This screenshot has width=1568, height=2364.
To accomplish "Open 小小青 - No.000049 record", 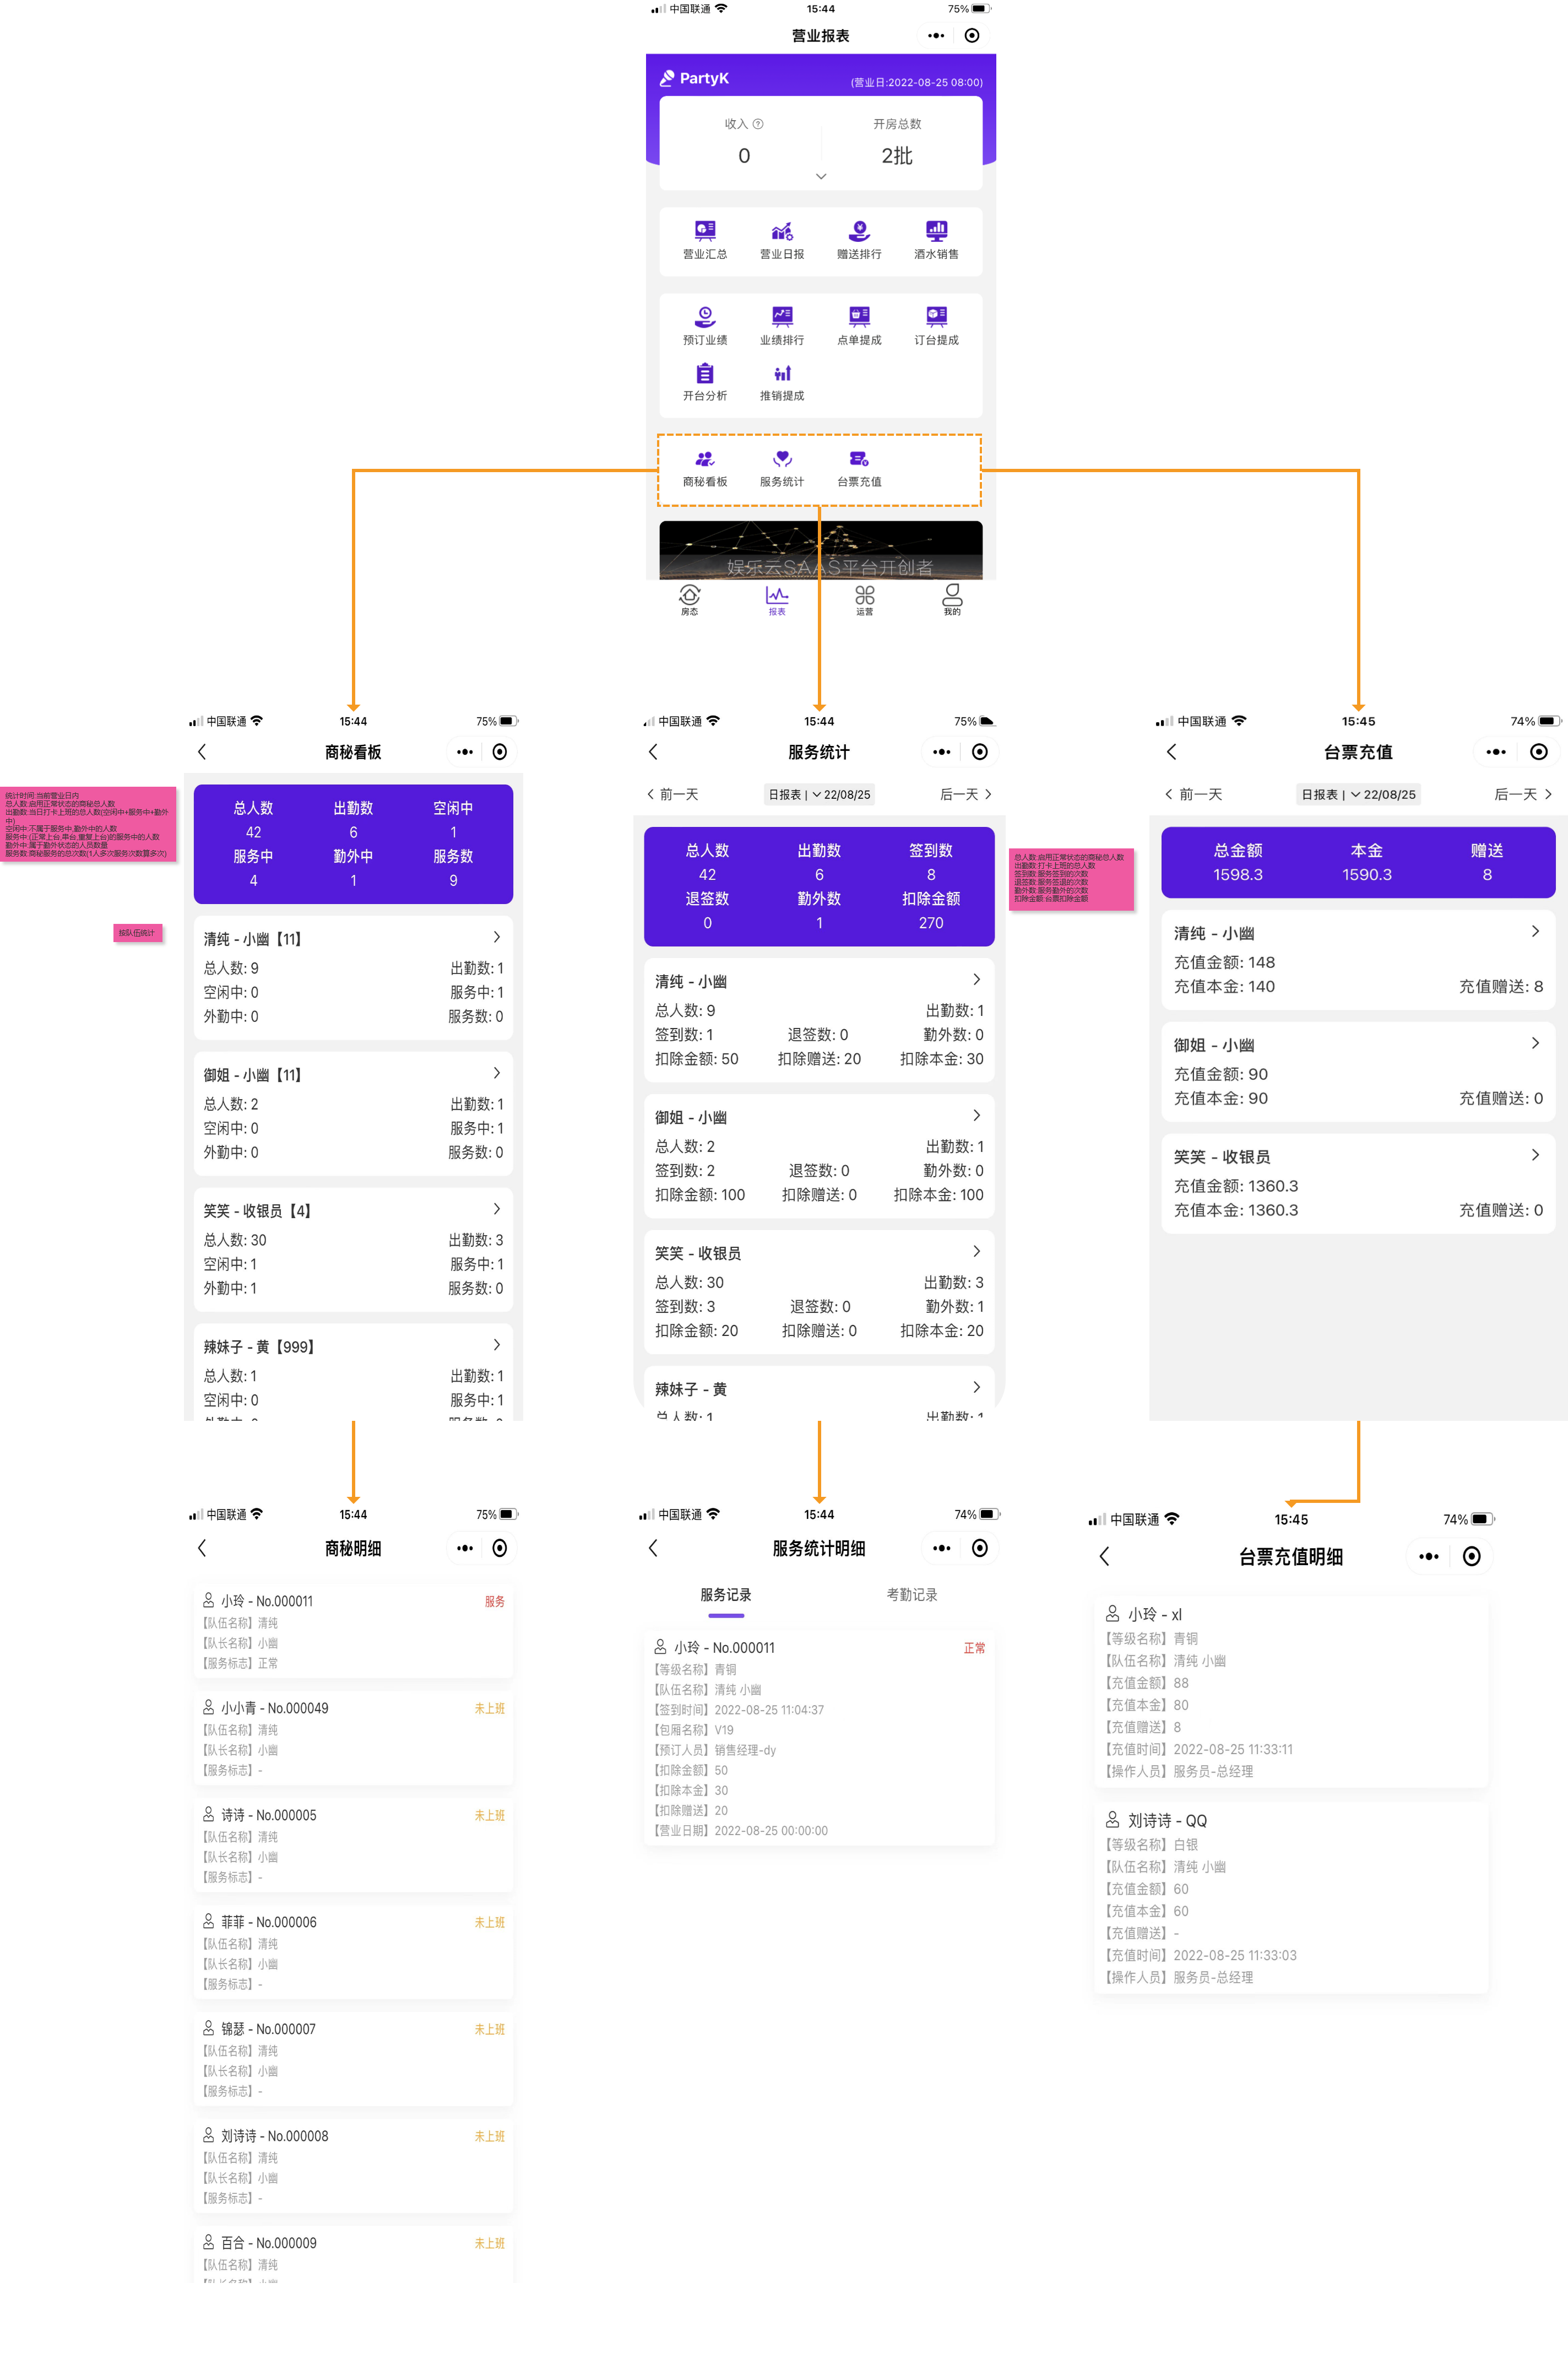I will (x=353, y=1738).
